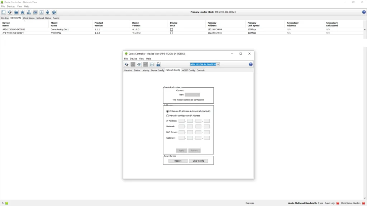Switch to the Latency tab in Device View
Image resolution: width=367 pixels, height=206 pixels.
click(146, 70)
